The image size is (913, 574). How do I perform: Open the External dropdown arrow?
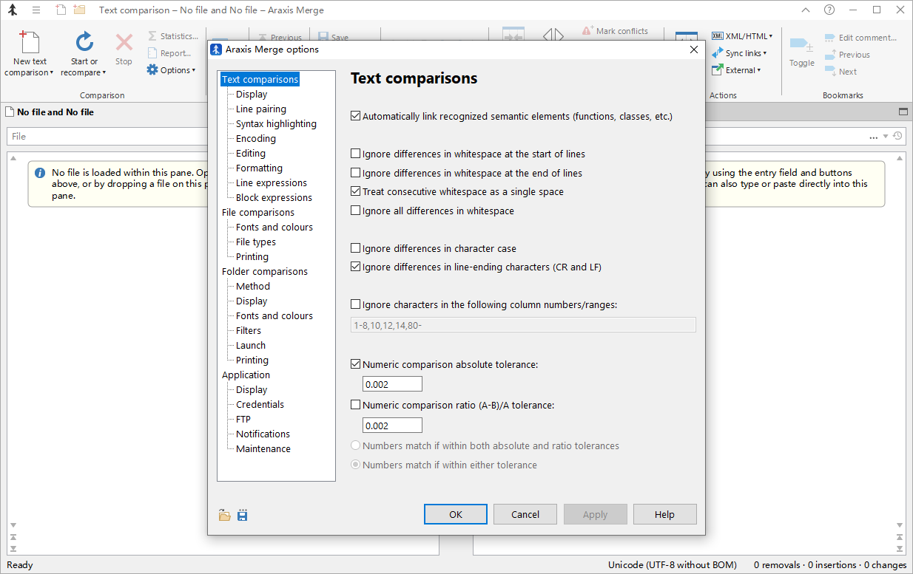click(759, 70)
